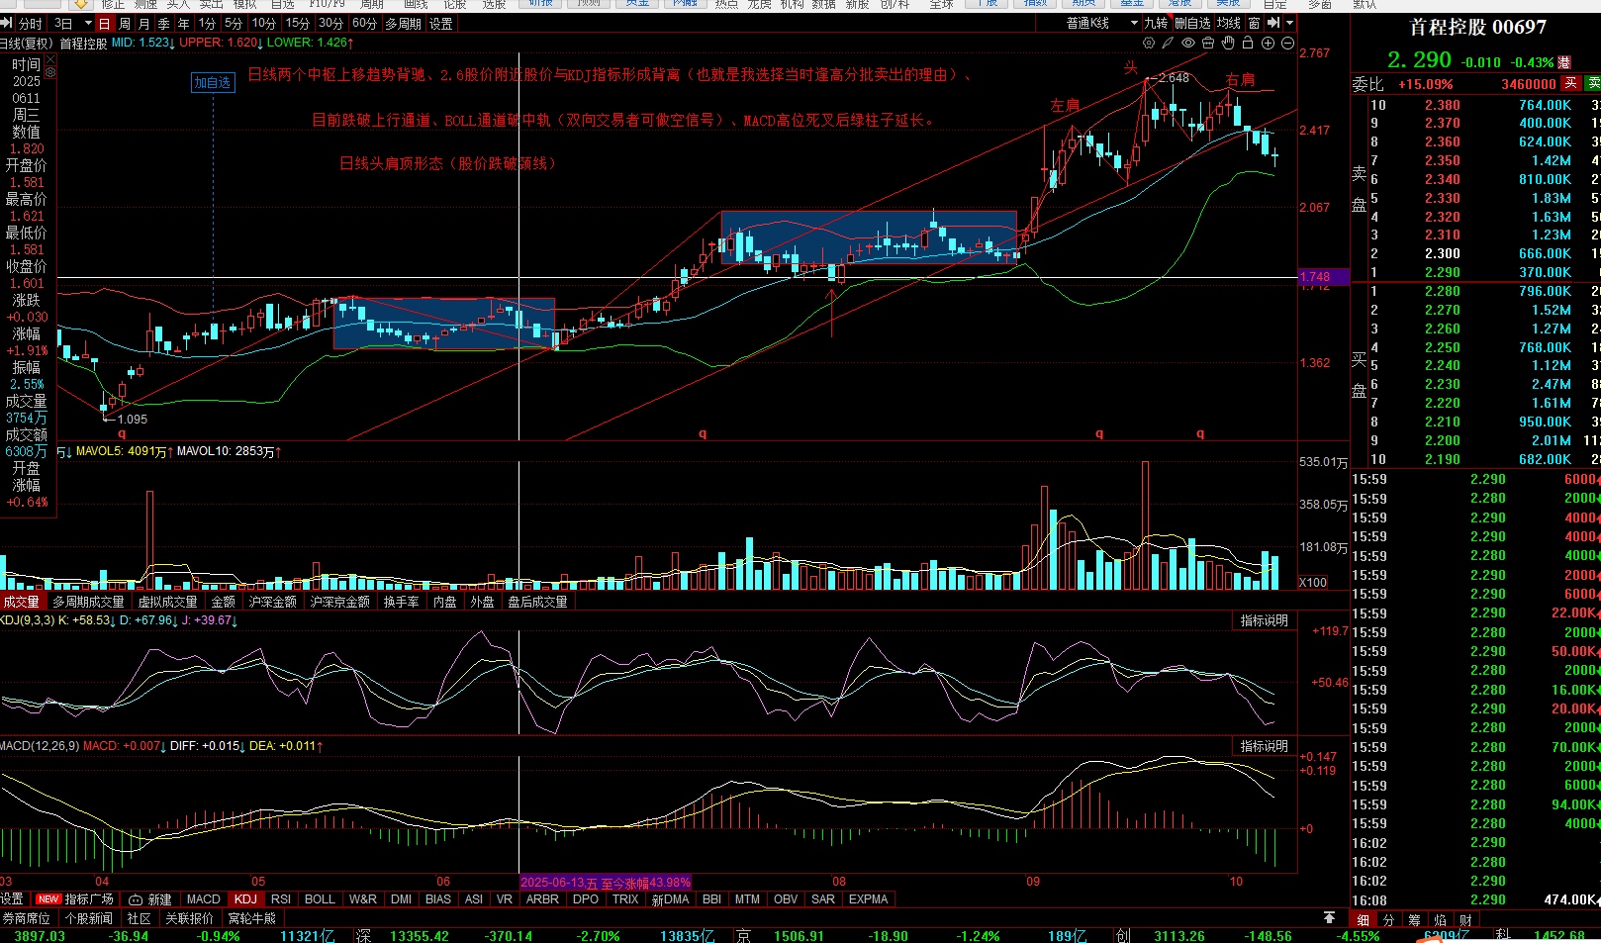Click the yellow download arrow icon in top toolbar
This screenshot has height=943, width=1601.
[x=81, y=4]
